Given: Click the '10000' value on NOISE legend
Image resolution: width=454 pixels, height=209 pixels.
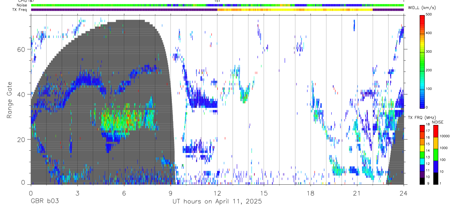Looking at the screenshot, I should point(444,136).
